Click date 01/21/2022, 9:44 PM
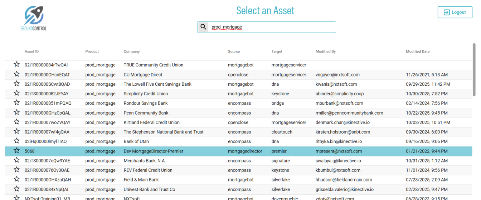This screenshot has height=200, width=481. point(427,151)
